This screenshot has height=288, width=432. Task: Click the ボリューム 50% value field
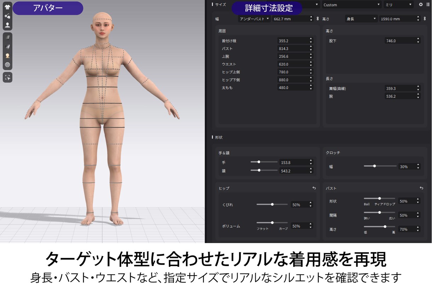302,226
